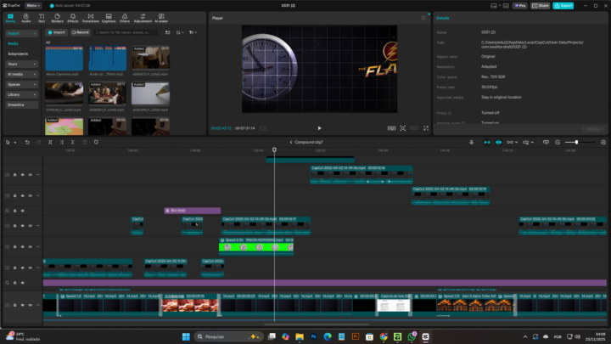Open the Transitions panel
611x344 pixels.
click(x=90, y=18)
